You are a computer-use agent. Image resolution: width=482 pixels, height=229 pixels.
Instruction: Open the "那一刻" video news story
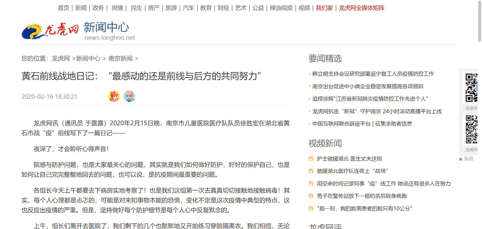(x=364, y=208)
